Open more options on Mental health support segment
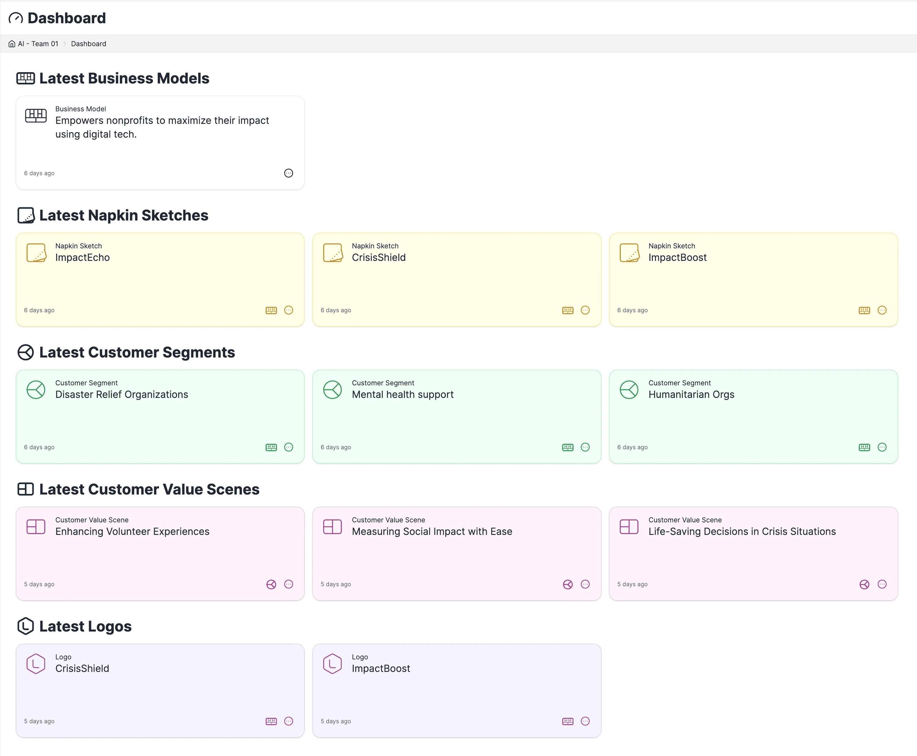The width and height of the screenshot is (917, 756). point(585,447)
